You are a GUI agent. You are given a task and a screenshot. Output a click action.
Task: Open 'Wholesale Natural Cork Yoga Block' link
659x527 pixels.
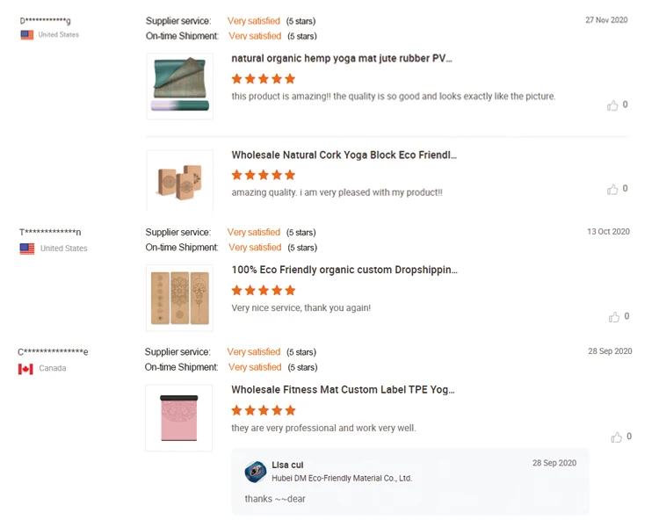point(344,155)
